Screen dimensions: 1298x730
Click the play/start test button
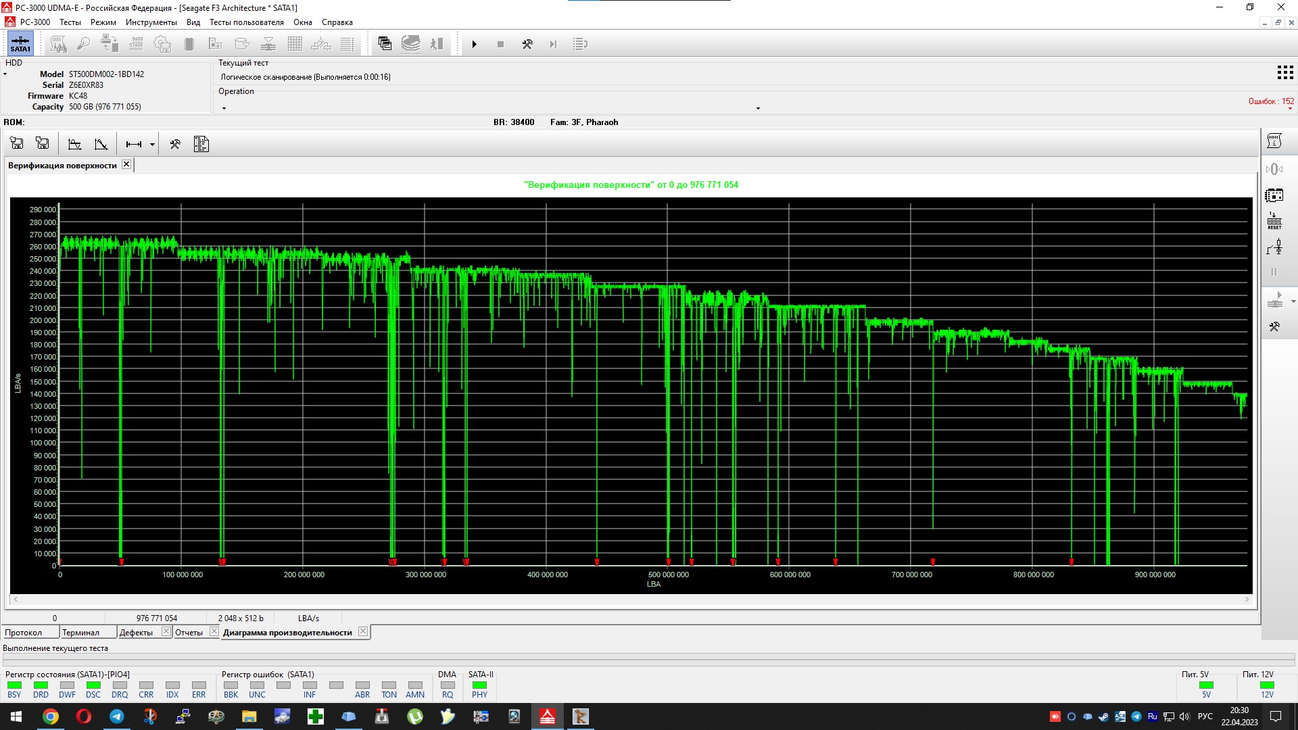click(x=475, y=44)
